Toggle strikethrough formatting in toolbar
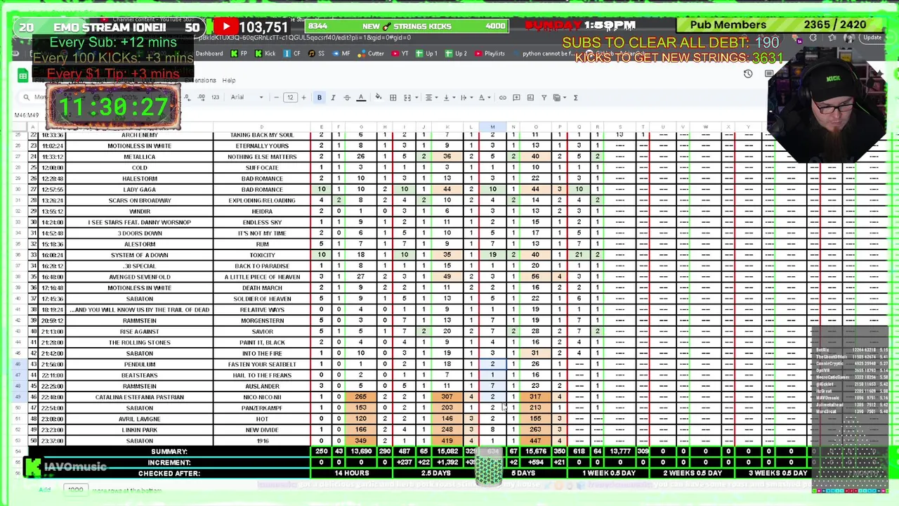 pyautogui.click(x=347, y=98)
